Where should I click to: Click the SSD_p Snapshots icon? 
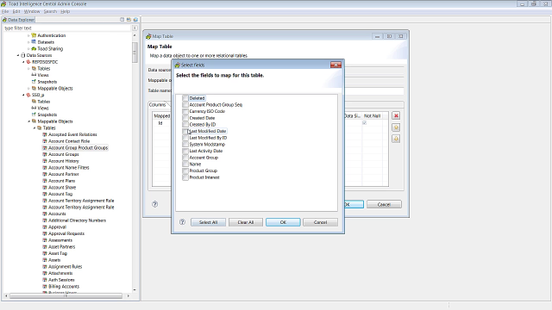(34, 115)
